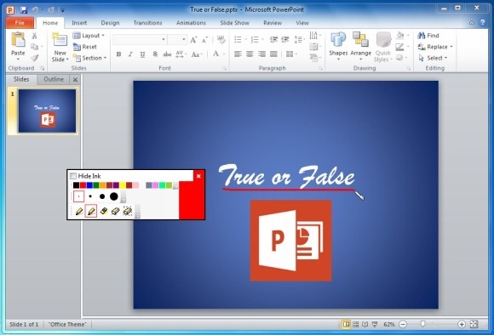494x335 pixels.
Task: Close the ink toolbar with its X
Action: point(198,176)
